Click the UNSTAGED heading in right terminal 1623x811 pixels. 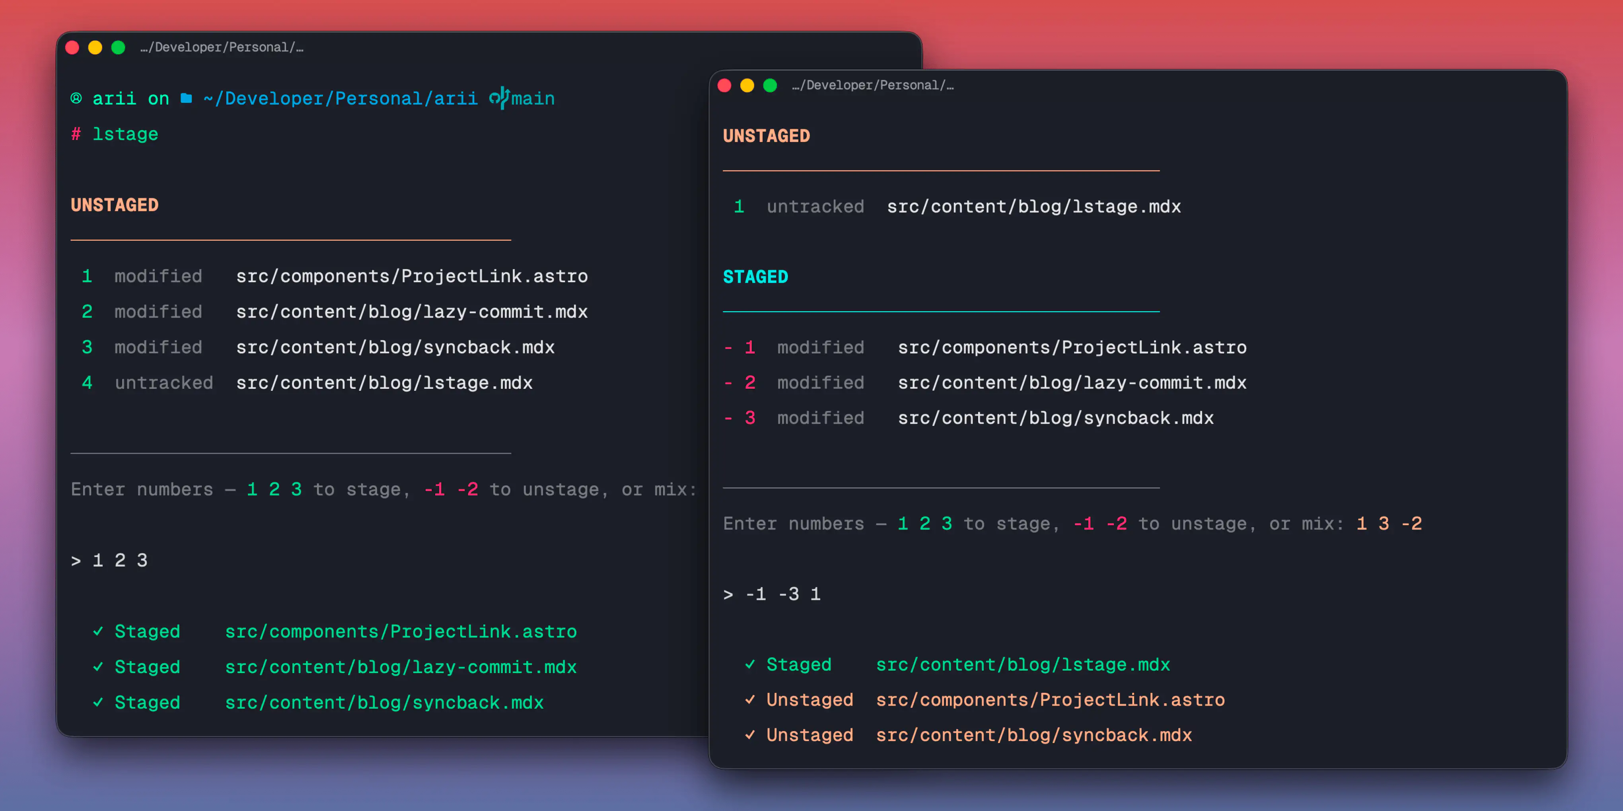767,136
